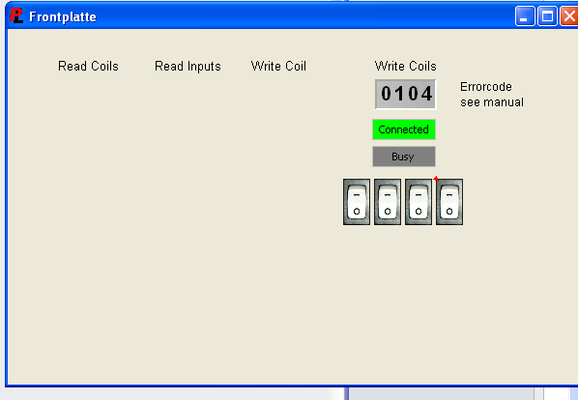Screen dimensions: 578x400
Task: Click the 'see manual' text line
Action: [492, 102]
